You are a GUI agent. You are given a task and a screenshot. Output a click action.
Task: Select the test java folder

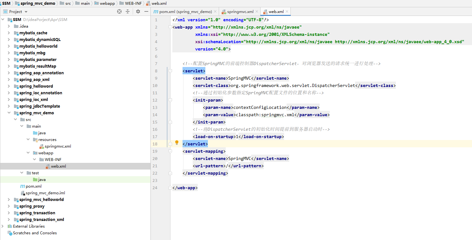[x=39, y=180]
